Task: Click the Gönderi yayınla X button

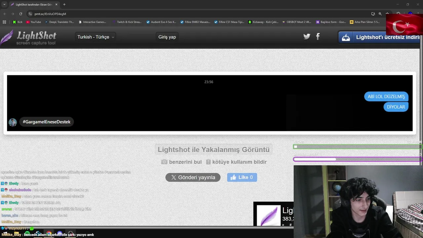Action: [193, 178]
